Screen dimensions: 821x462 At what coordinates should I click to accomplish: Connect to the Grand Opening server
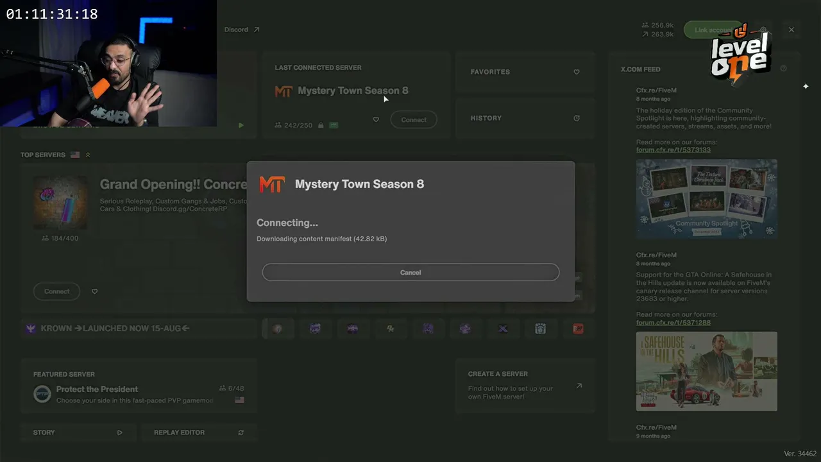coord(56,291)
